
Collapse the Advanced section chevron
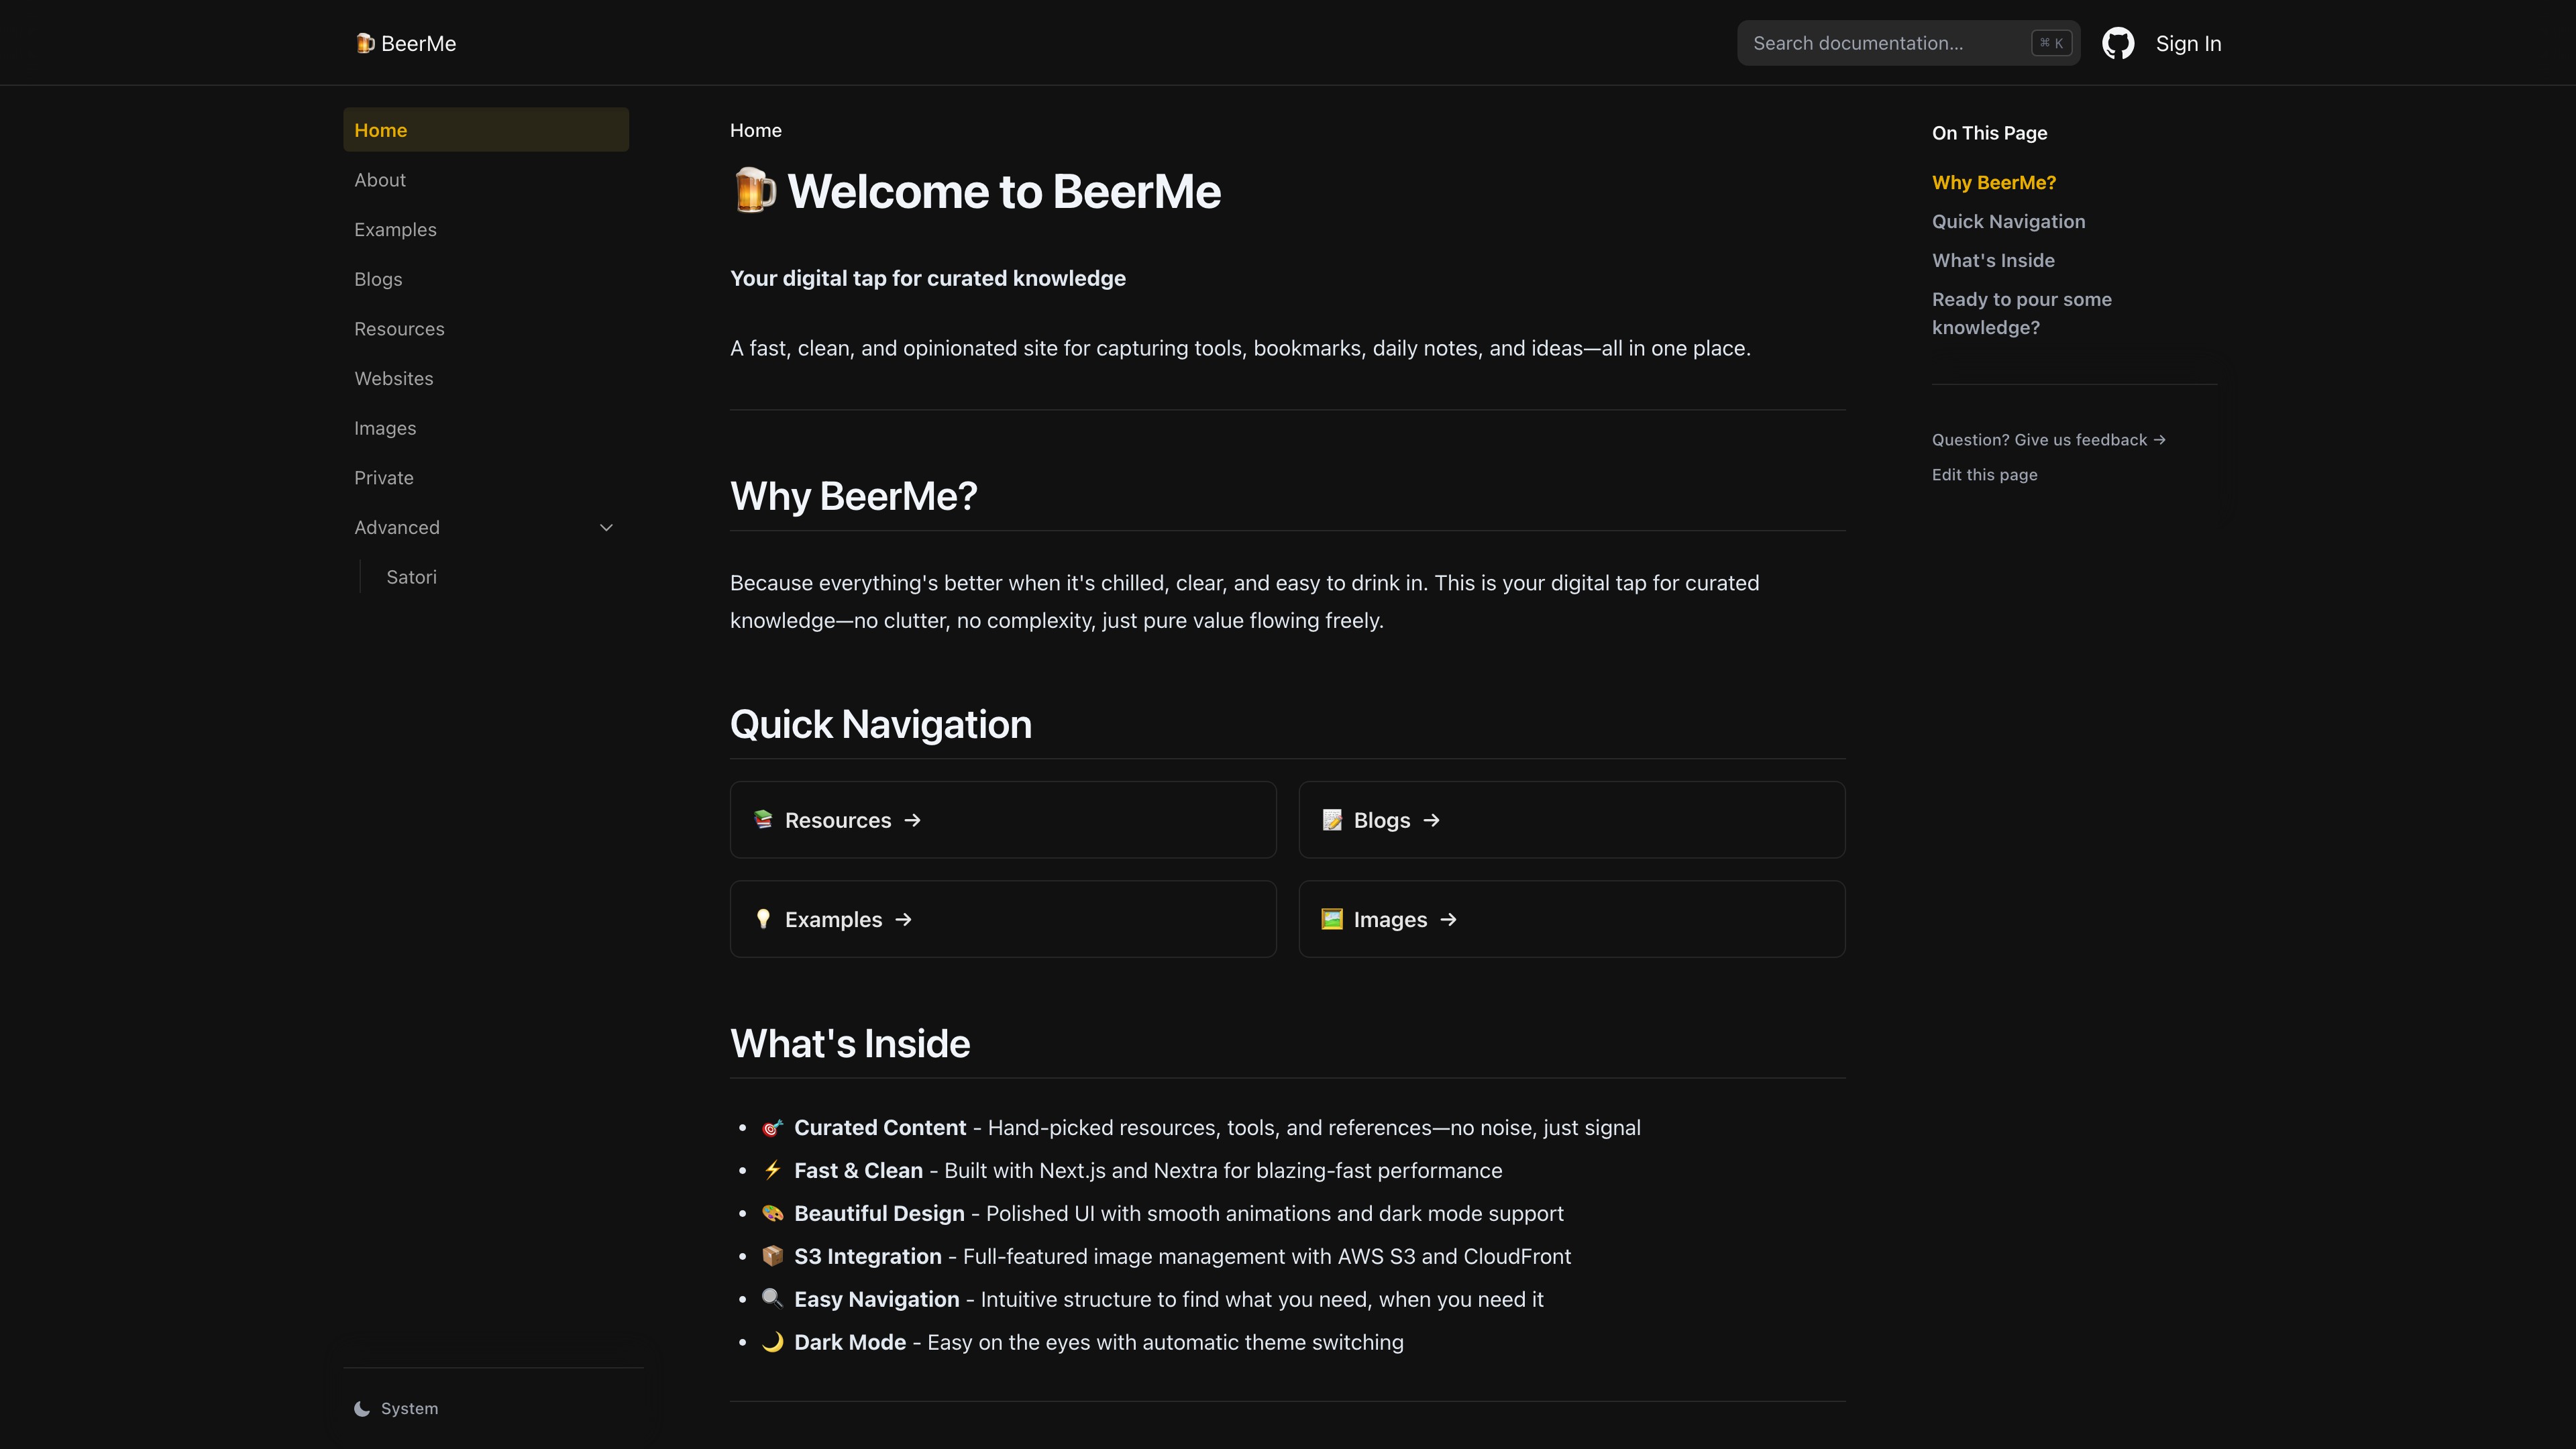coord(606,527)
